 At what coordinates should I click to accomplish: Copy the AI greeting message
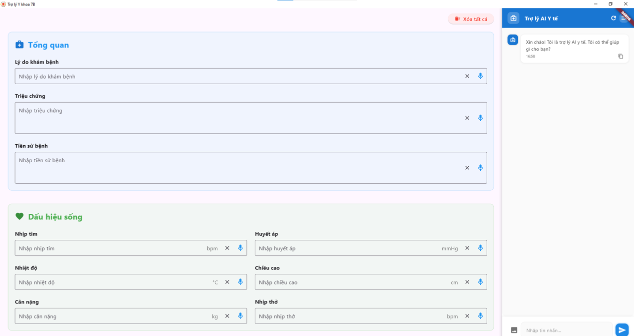tap(620, 57)
